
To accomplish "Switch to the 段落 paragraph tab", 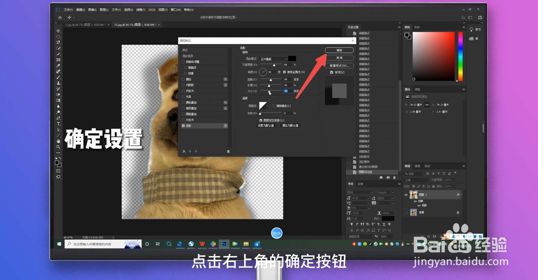I will click(x=360, y=184).
